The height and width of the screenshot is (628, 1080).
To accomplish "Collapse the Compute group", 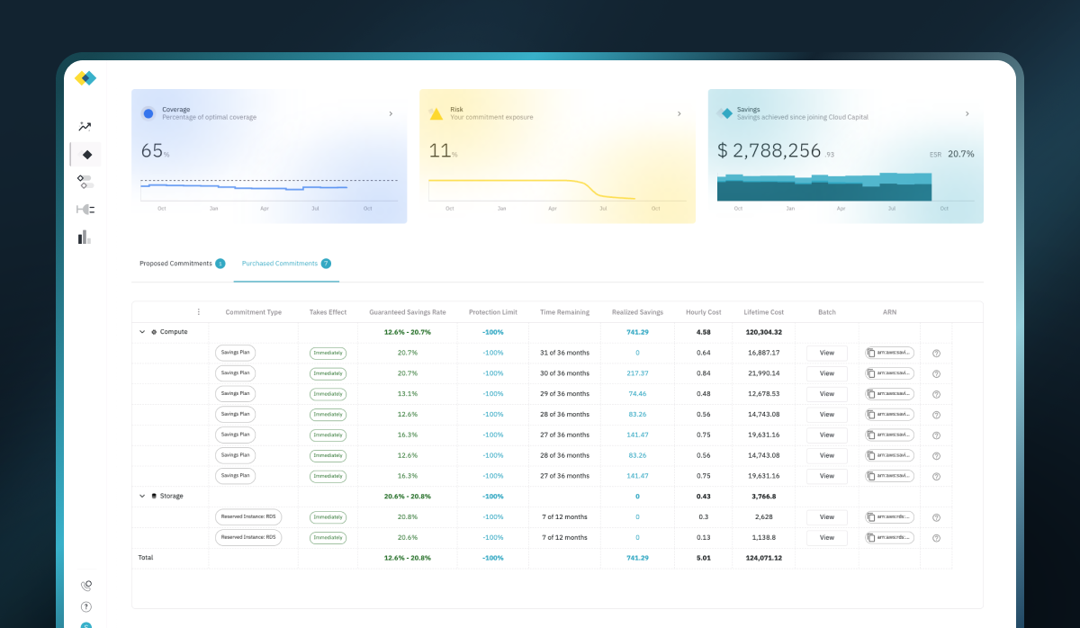I will pyautogui.click(x=142, y=332).
